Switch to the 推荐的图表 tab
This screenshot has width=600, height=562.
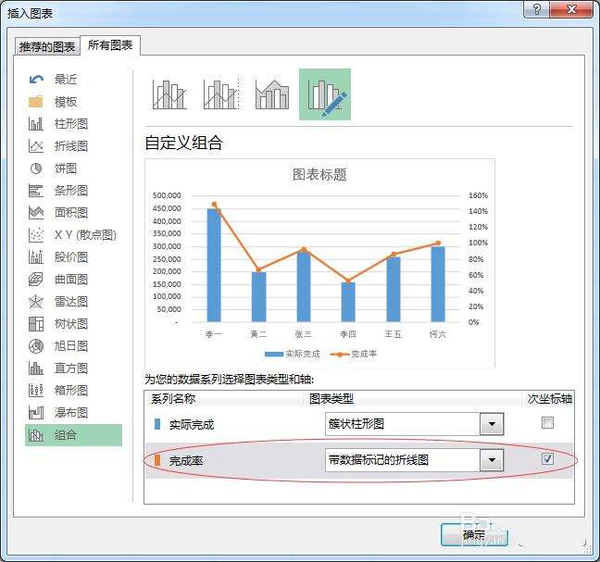[x=47, y=46]
